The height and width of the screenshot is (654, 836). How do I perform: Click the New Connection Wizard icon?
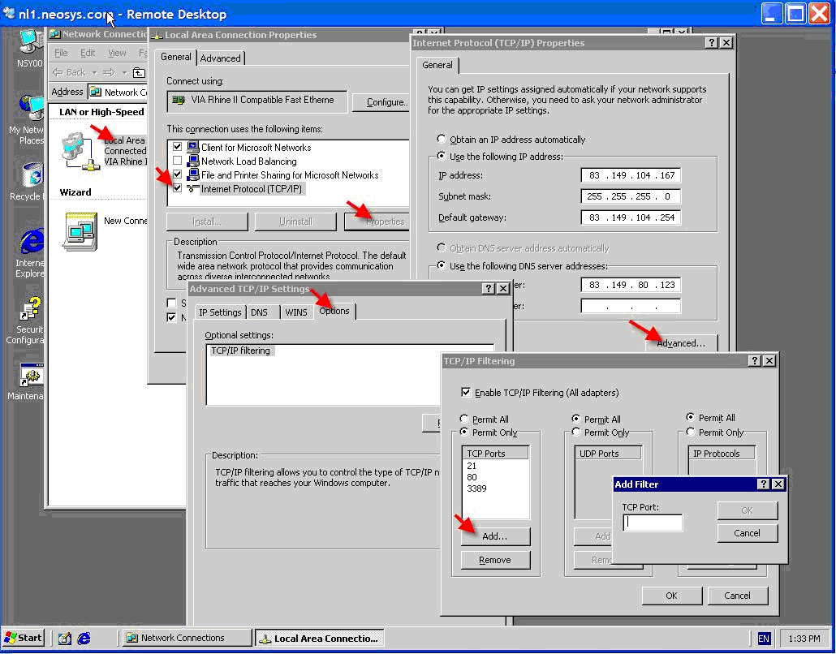80,230
